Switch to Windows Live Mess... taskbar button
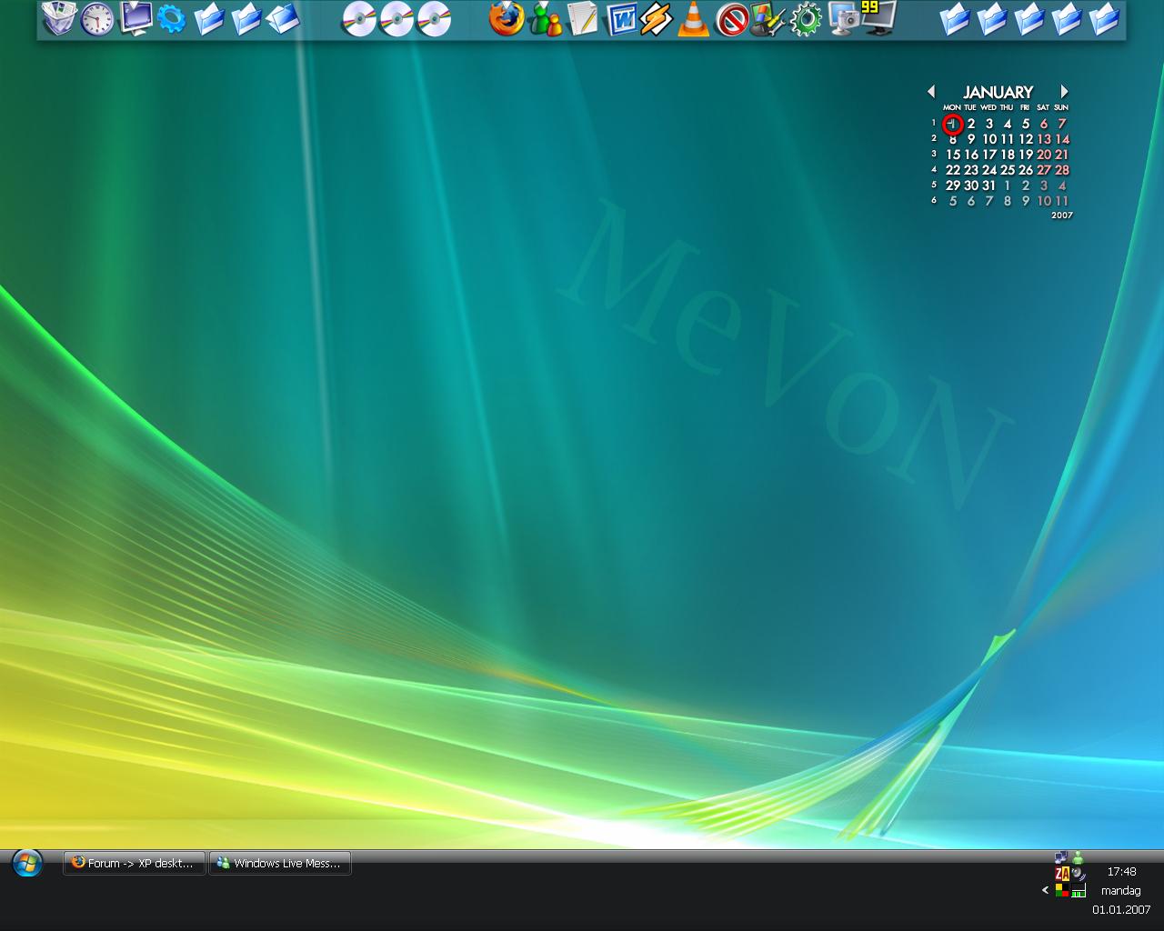 point(280,864)
